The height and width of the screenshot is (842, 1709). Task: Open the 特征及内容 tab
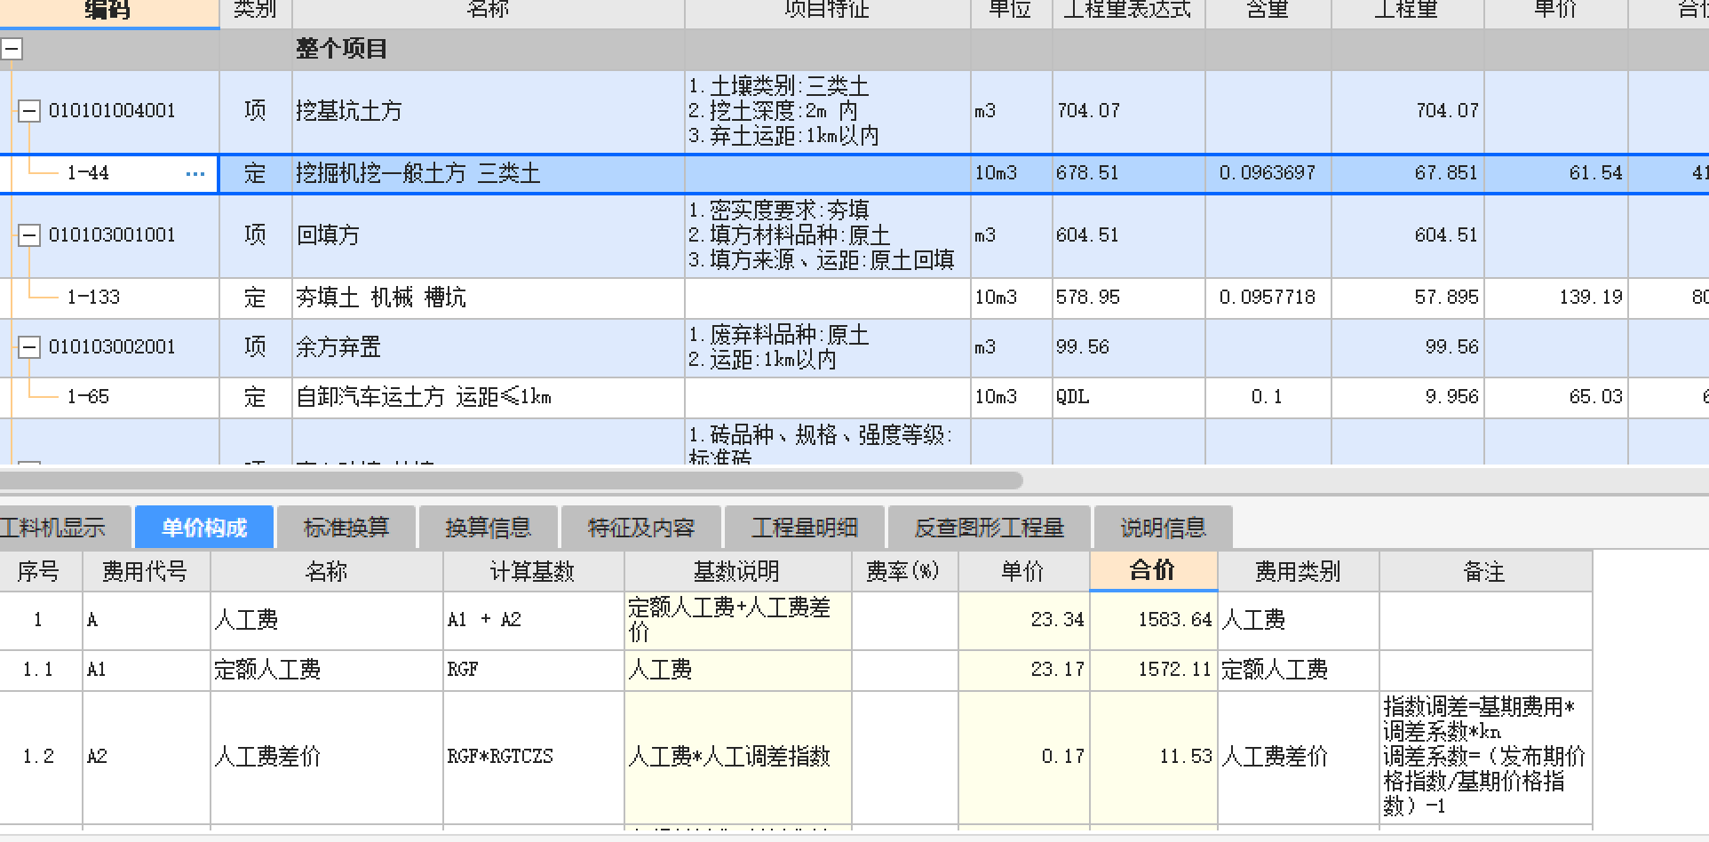point(640,527)
